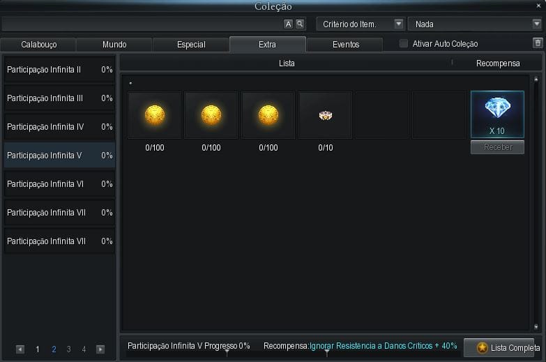Screen dimensions: 546x362
Task: Click the search magnifier icon
Action: (300, 24)
